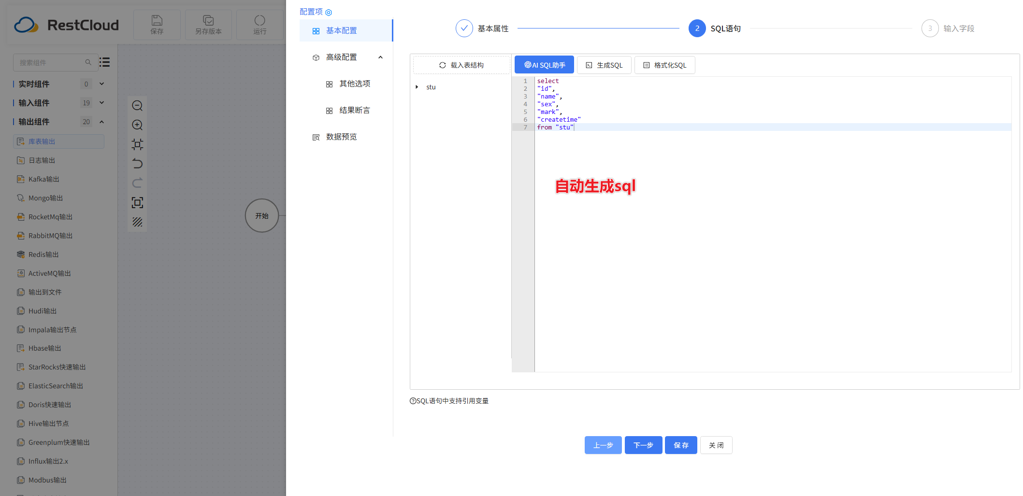Expand the stu table node
The height and width of the screenshot is (496, 1023).
coord(418,87)
